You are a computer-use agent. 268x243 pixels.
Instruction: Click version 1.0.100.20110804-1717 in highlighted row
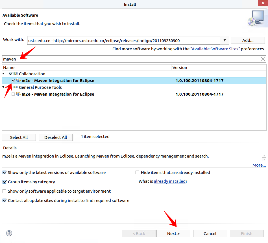(200, 81)
